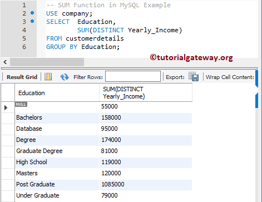Select the 120000 value cell
Screen dimensions: 262x202
[x=146, y=174]
